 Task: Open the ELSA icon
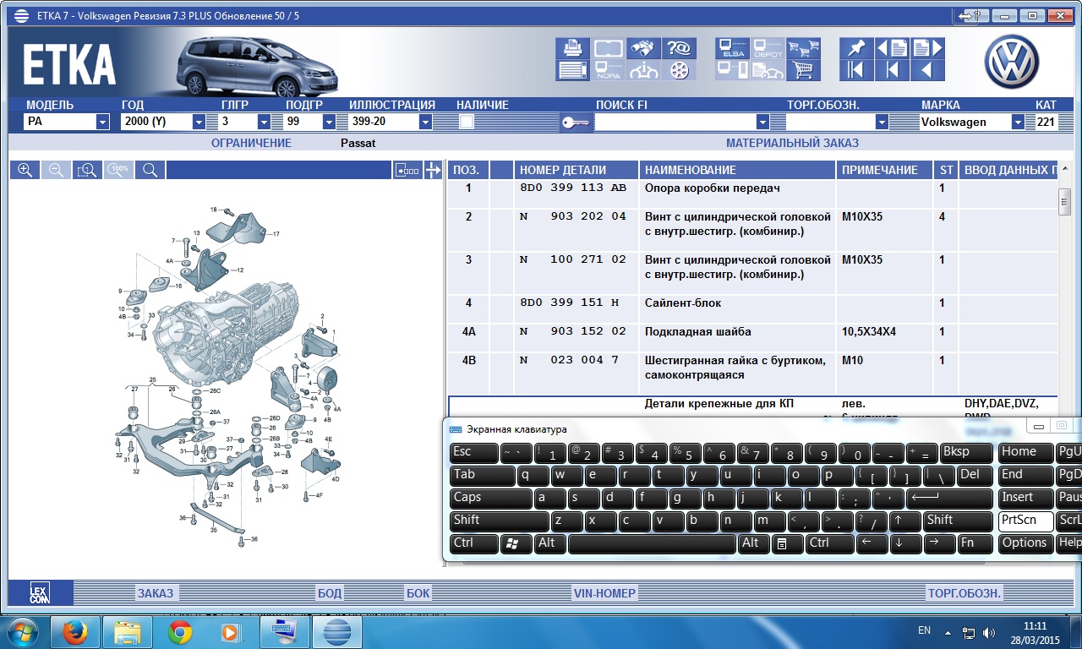point(731,48)
